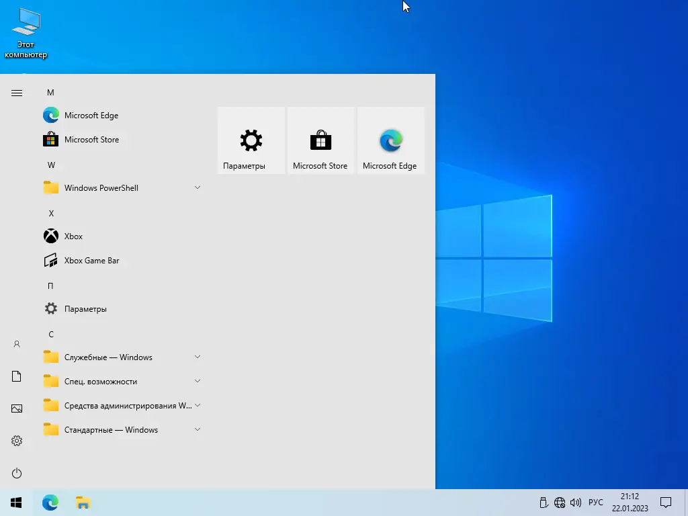The image size is (688, 516).
Task: Click the letter W group header
Action: click(x=51, y=165)
